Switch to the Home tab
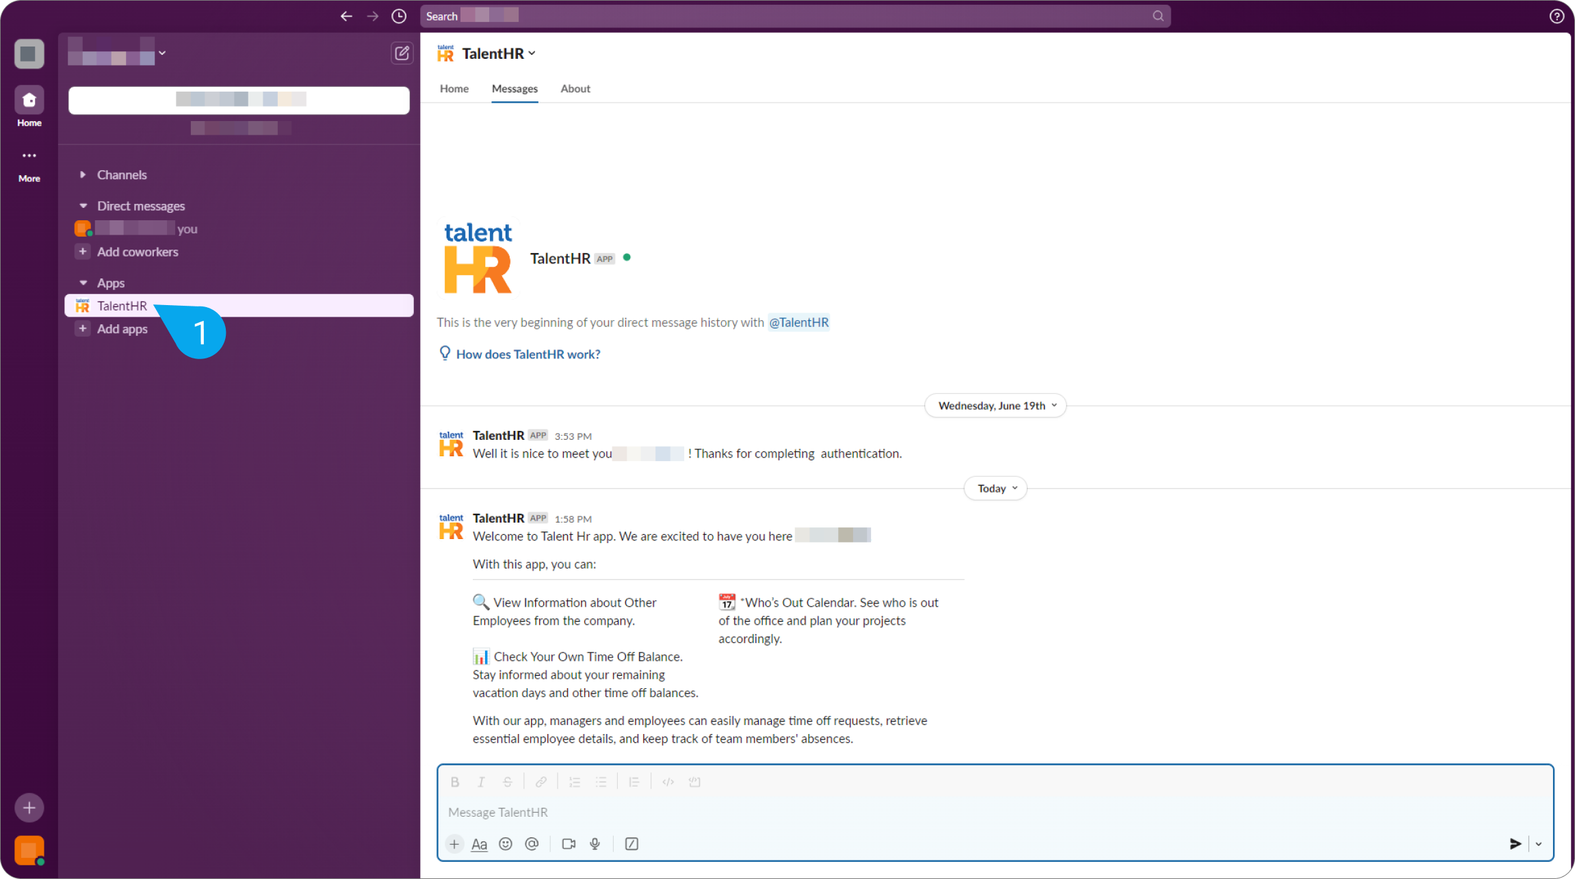1575x879 pixels. point(454,89)
